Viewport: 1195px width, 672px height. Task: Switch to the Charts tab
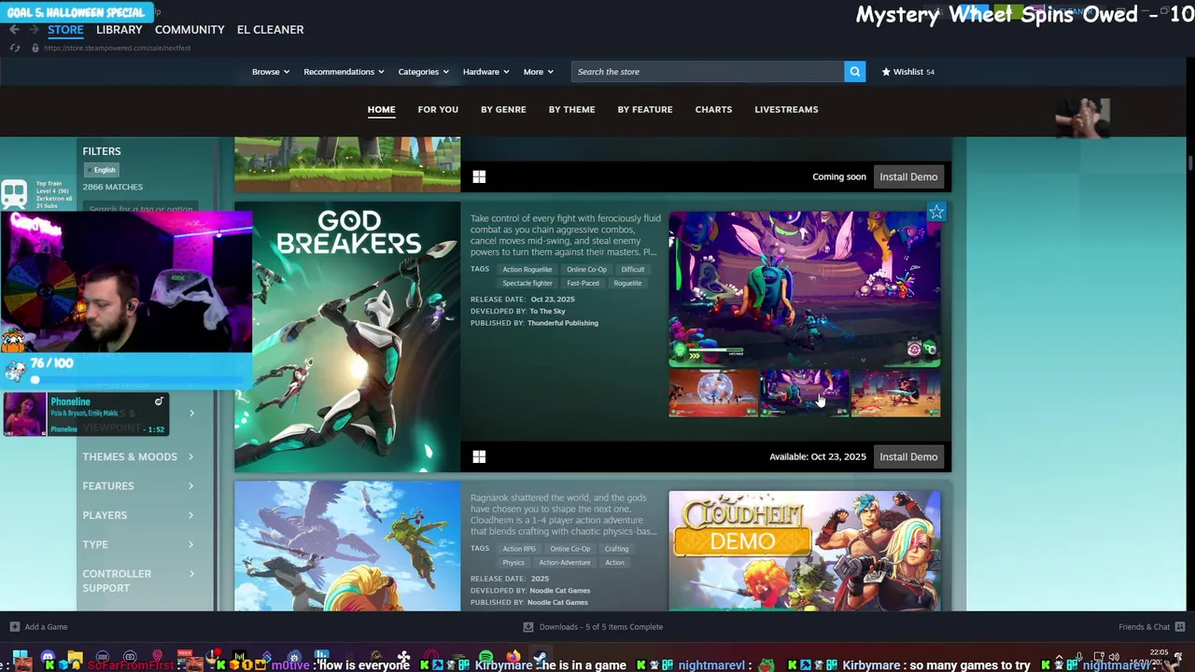tap(713, 109)
